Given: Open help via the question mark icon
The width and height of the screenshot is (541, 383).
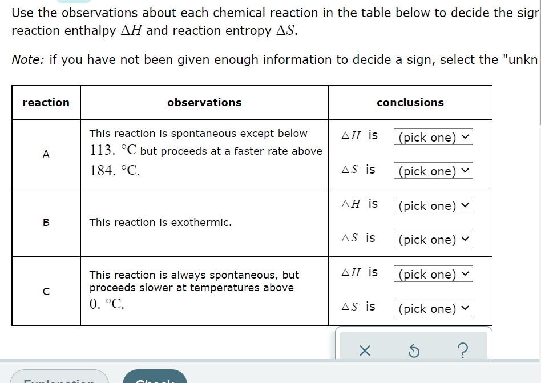Looking at the screenshot, I should pyautogui.click(x=462, y=351).
